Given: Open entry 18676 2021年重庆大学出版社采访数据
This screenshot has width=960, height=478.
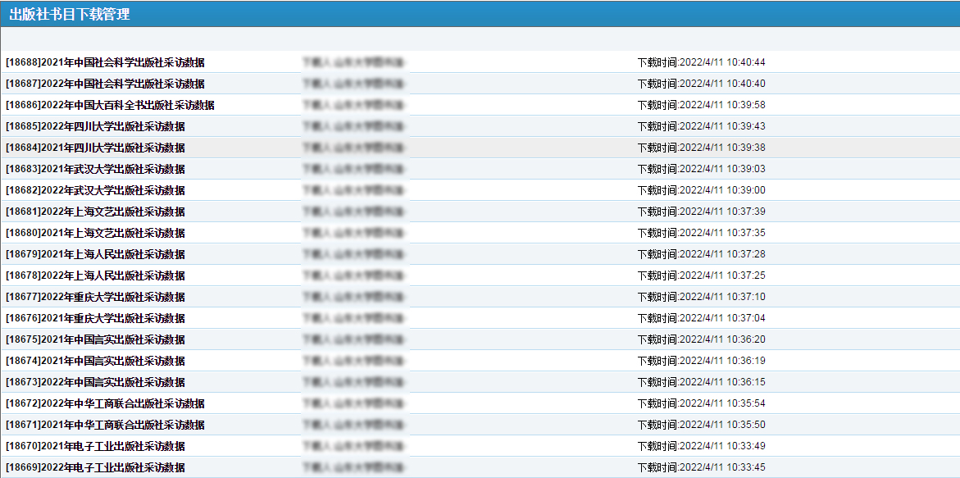Looking at the screenshot, I should pyautogui.click(x=95, y=318).
